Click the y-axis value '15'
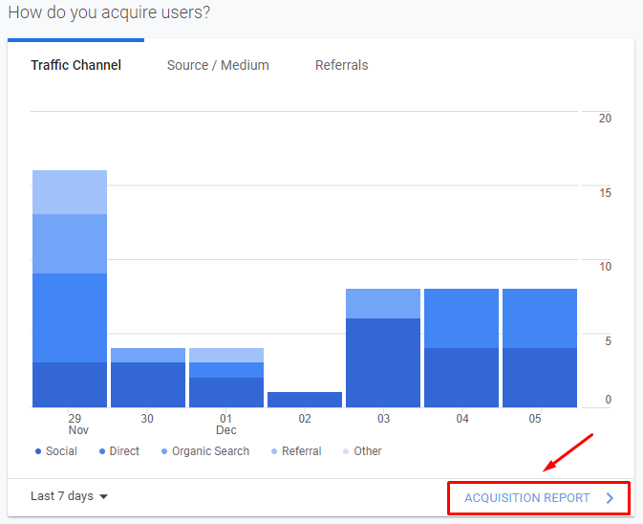The height and width of the screenshot is (524, 643). coord(605,193)
